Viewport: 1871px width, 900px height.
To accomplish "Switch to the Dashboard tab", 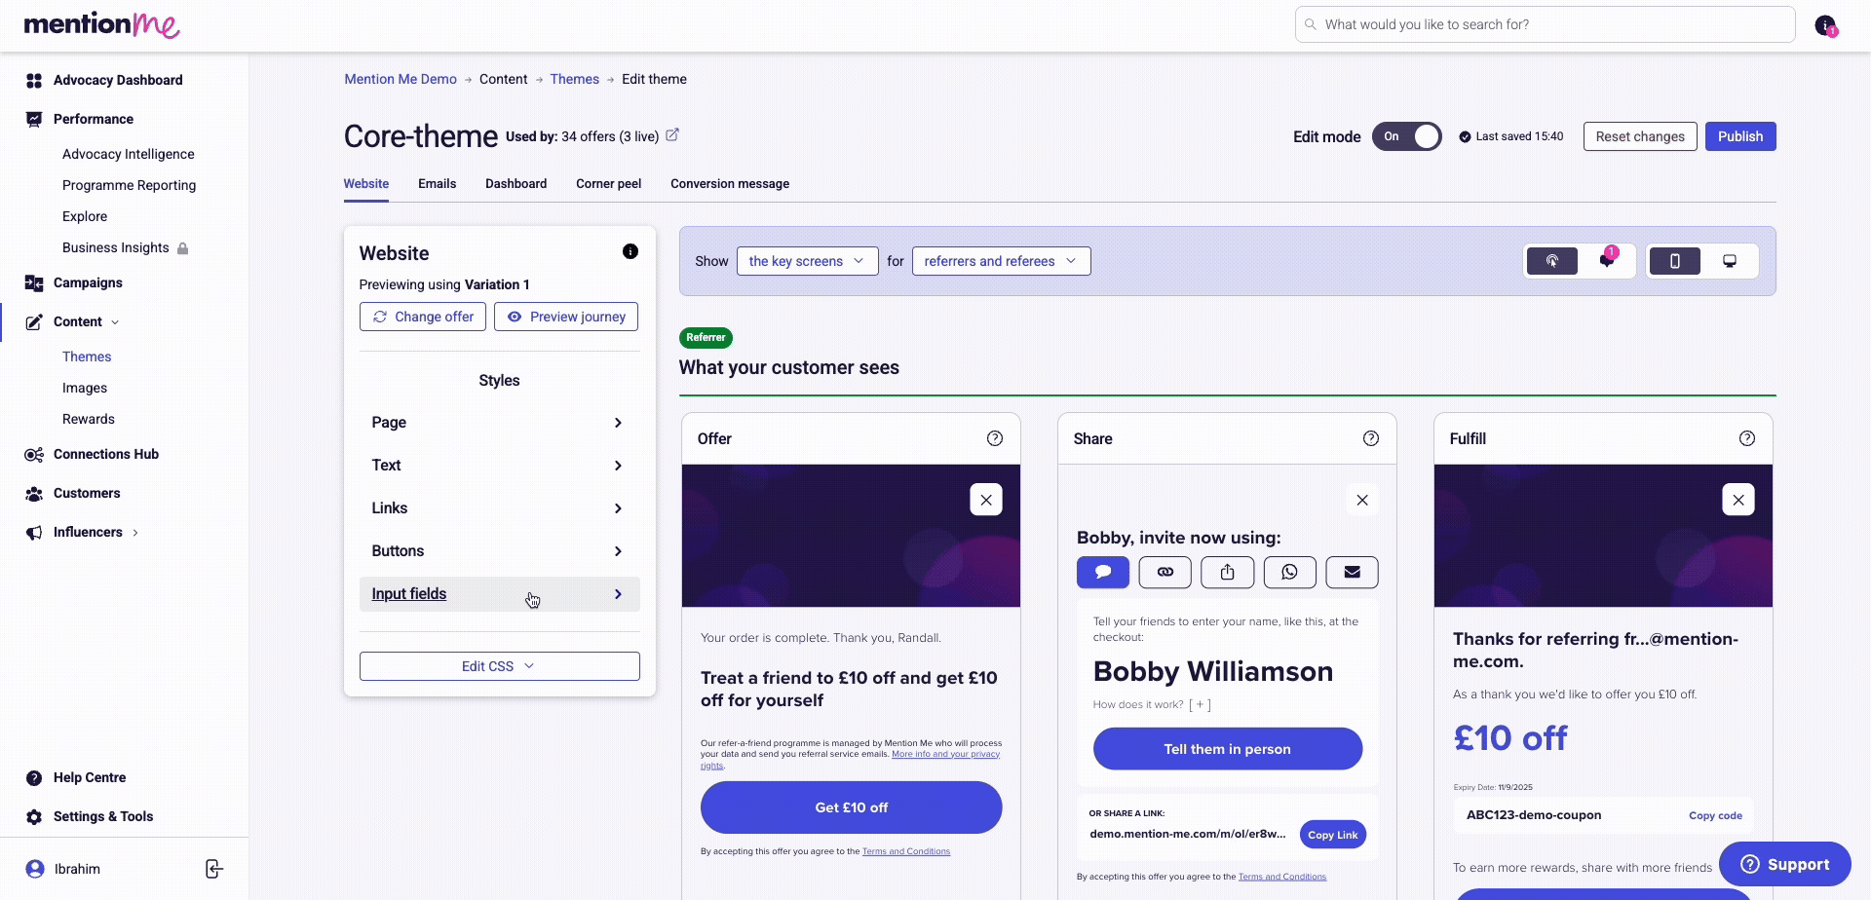I will pos(515,183).
